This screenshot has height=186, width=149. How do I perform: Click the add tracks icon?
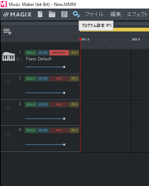7,31
